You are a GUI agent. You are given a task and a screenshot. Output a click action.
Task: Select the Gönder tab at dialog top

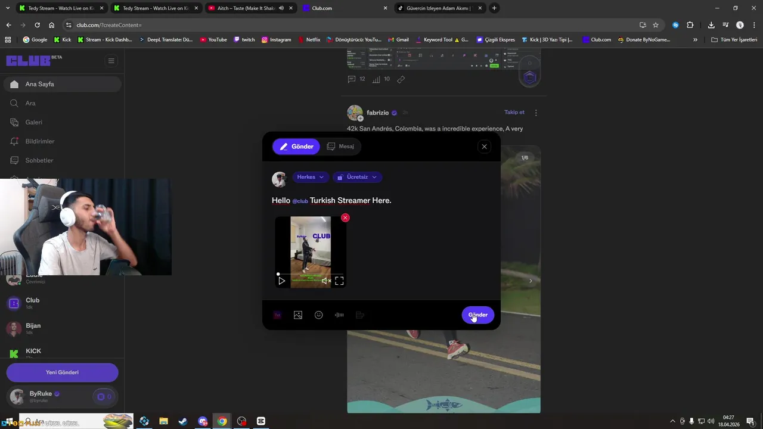[x=296, y=147]
